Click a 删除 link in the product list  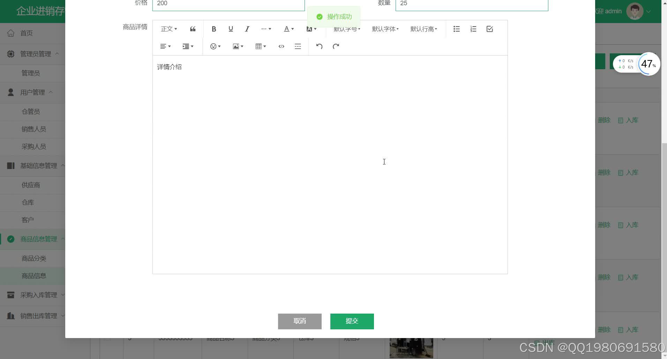pos(604,120)
